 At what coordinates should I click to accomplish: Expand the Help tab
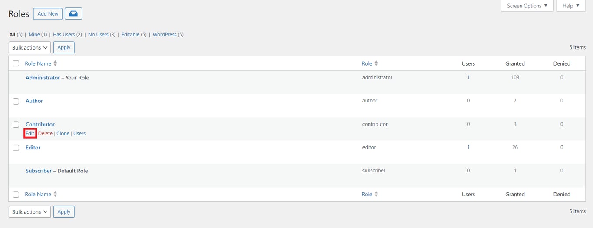pos(571,6)
